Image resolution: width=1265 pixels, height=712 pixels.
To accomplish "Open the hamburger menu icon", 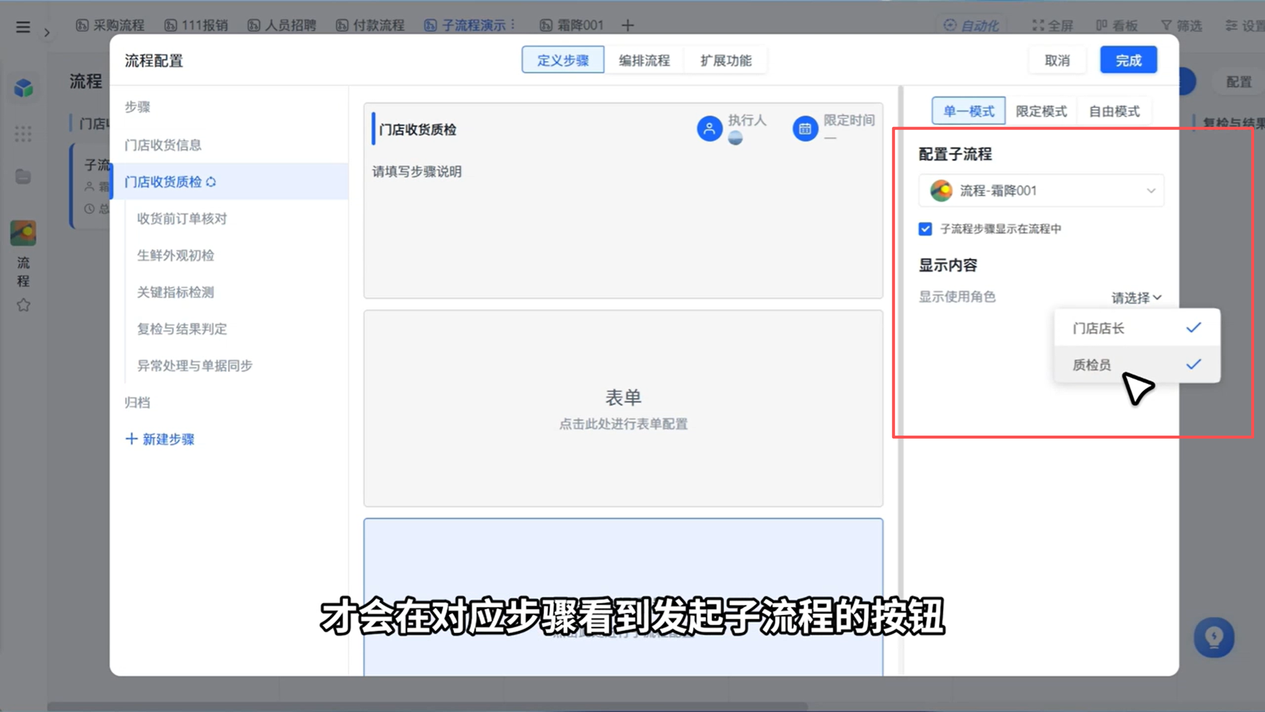I will click(23, 27).
